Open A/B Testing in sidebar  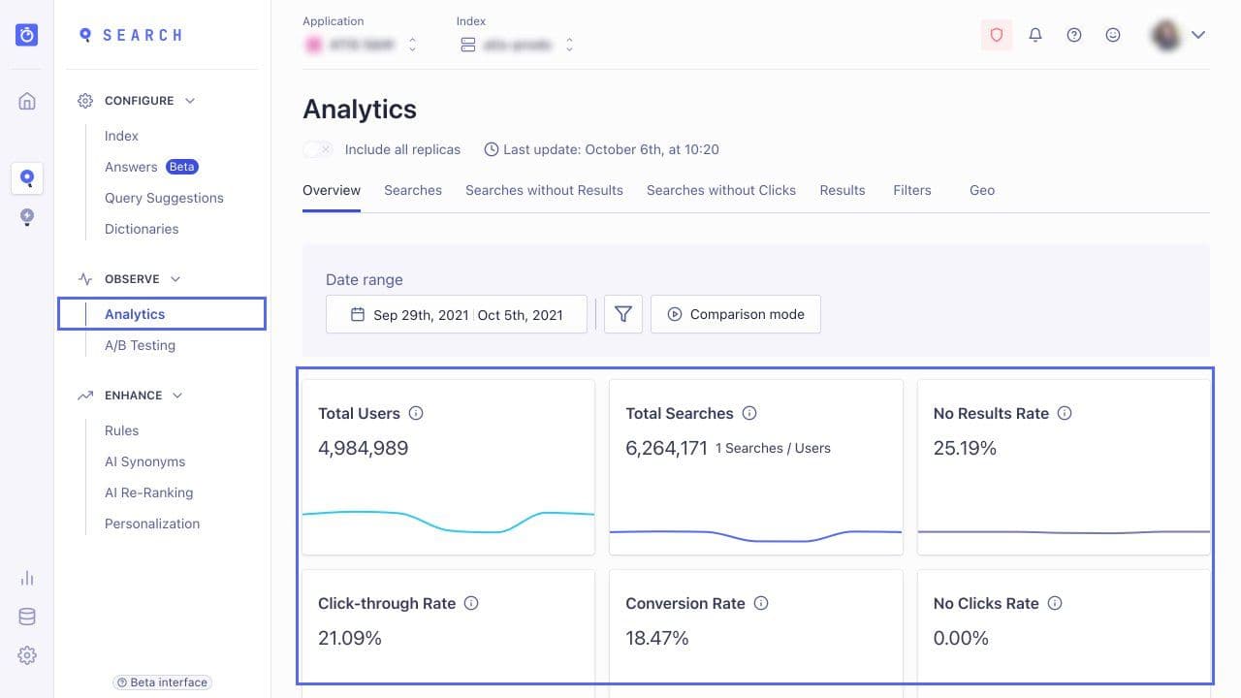click(140, 345)
